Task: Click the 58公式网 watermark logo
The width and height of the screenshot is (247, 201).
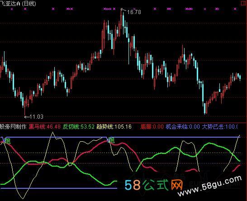Action: pos(154,185)
